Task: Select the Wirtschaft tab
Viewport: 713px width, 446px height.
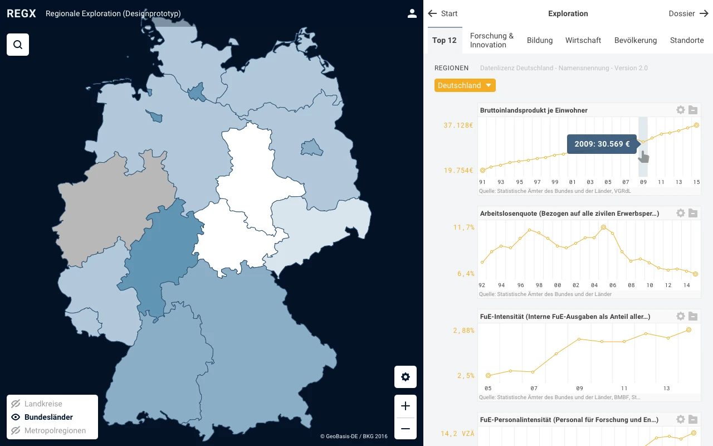Action: (583, 40)
